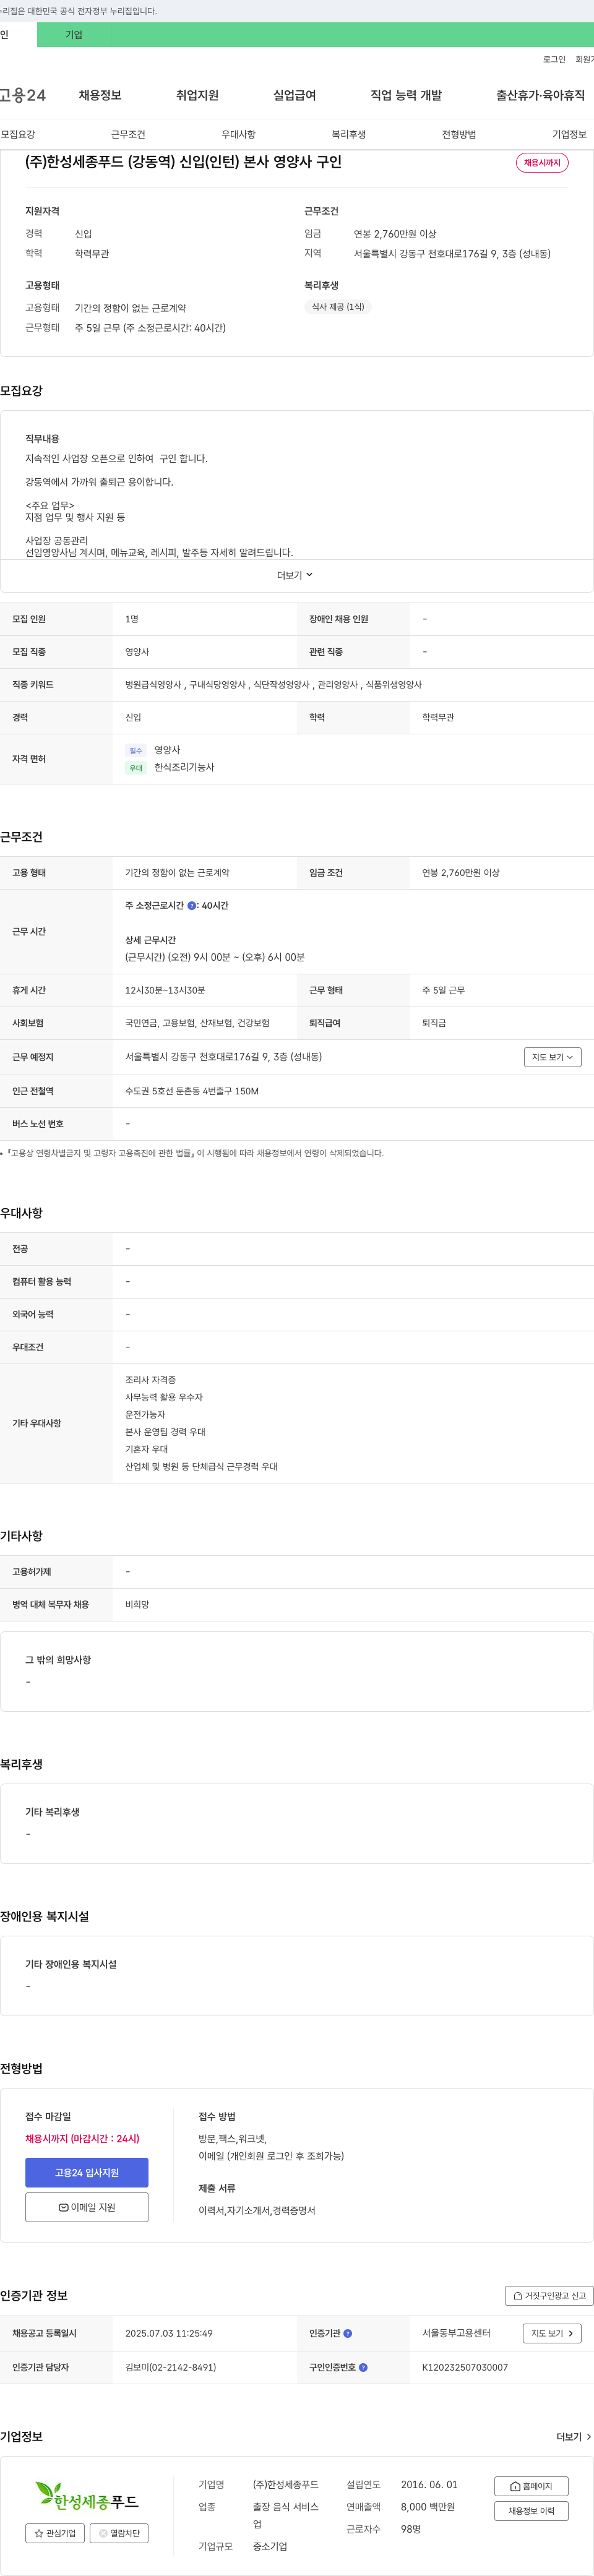Jump to 전형방법 section tab
This screenshot has height=2576, width=594.
point(459,134)
